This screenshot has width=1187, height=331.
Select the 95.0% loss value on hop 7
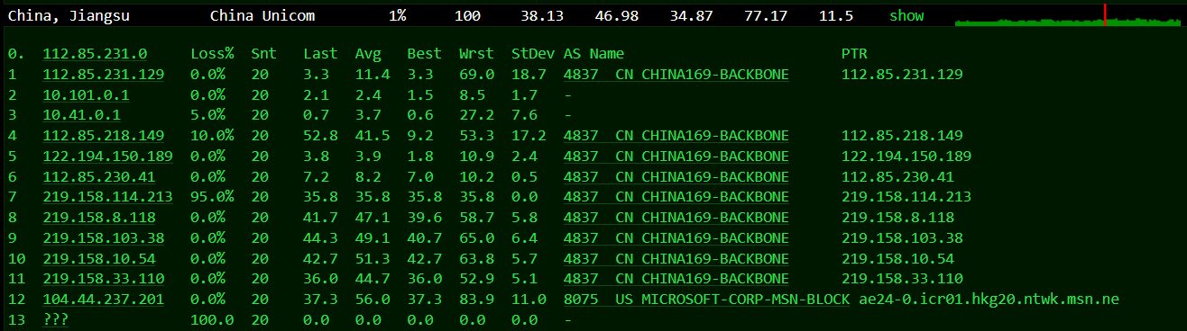point(212,196)
